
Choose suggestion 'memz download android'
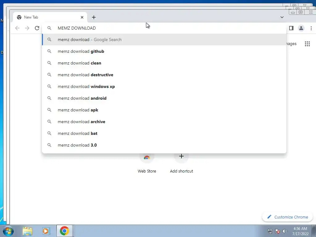click(164, 98)
